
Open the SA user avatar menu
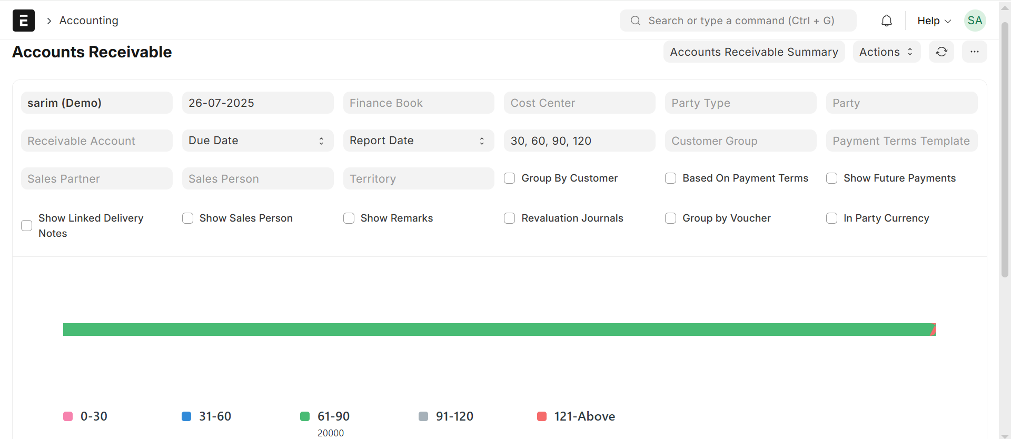(x=975, y=21)
